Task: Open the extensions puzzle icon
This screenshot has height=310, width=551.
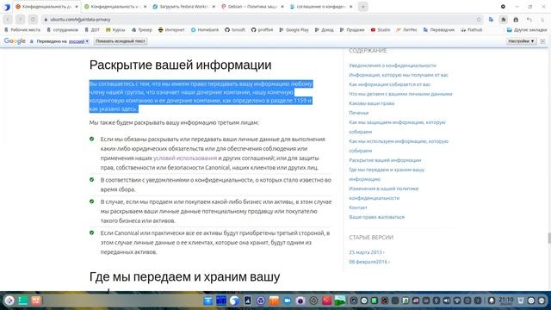Action: (x=503, y=20)
